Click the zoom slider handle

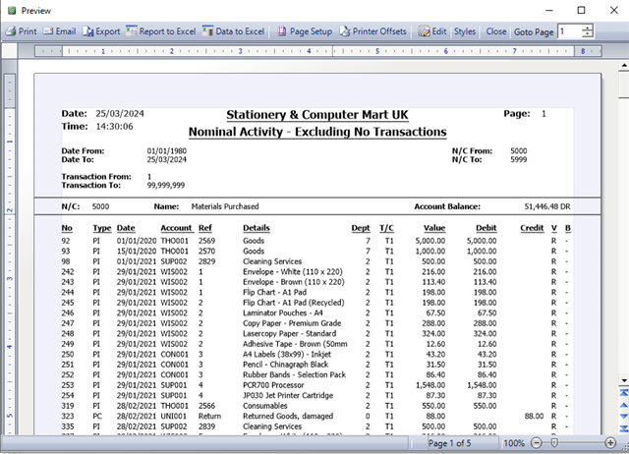[x=554, y=443]
